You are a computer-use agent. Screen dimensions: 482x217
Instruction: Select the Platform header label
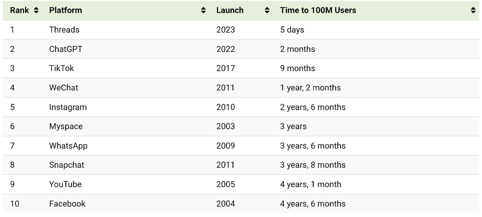(66, 10)
